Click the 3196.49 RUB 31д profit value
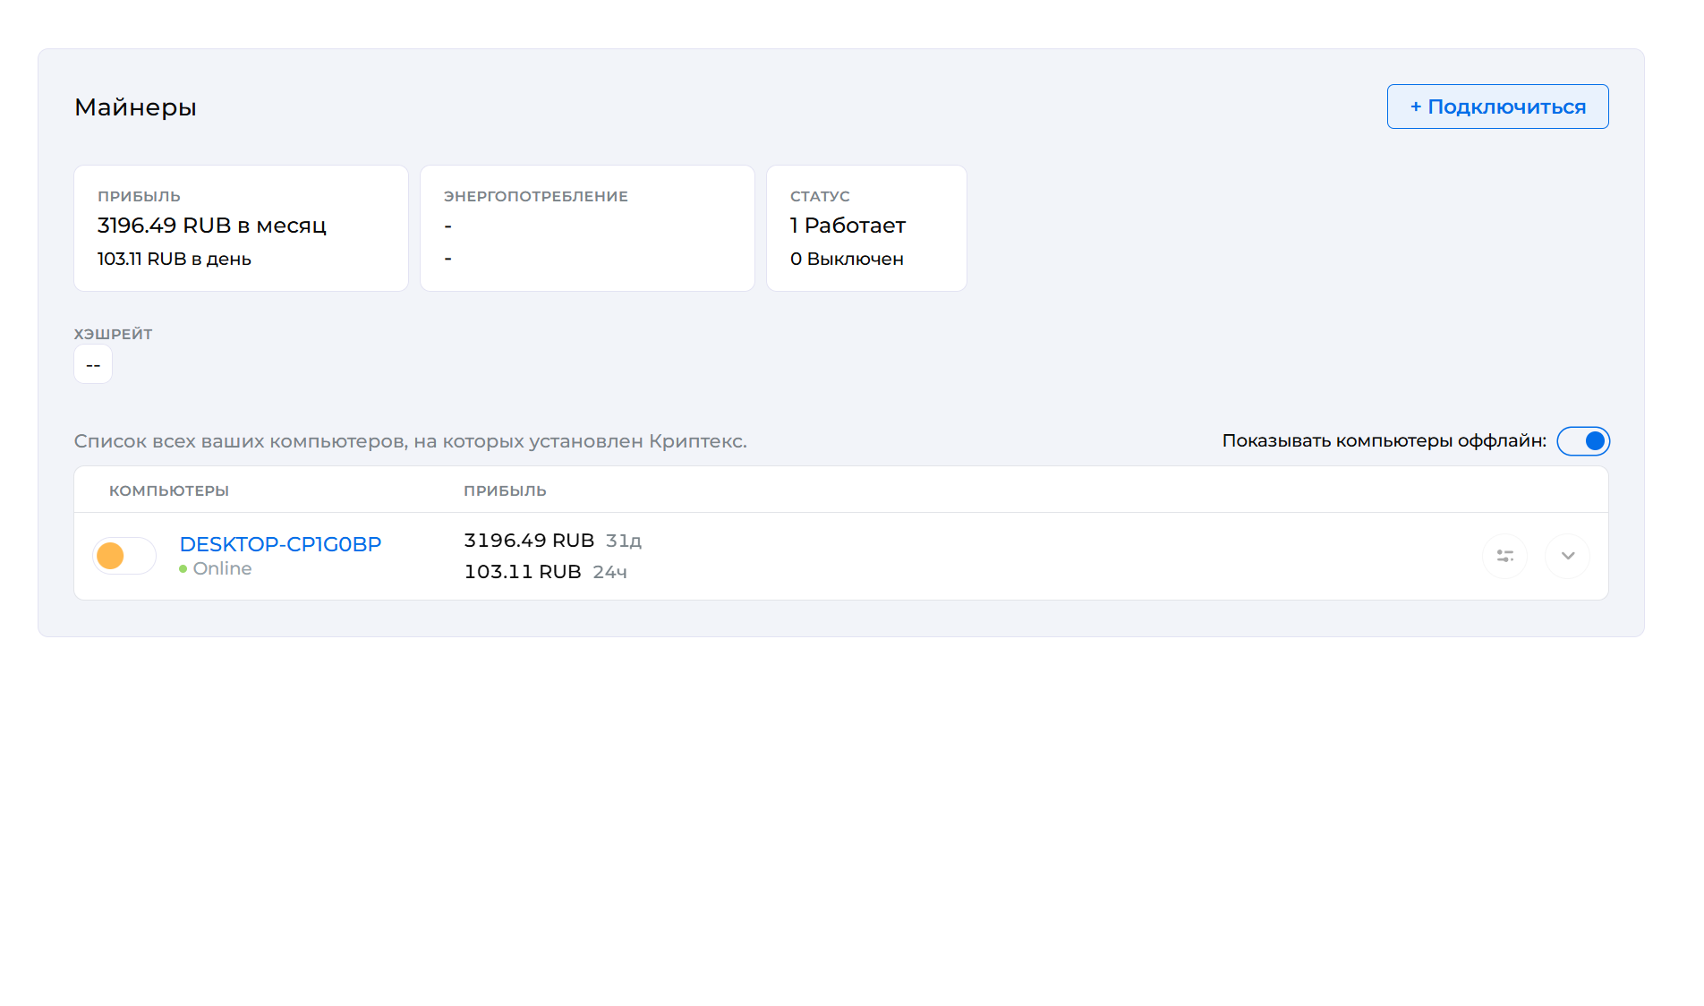1704x1006 pixels. [x=552, y=541]
